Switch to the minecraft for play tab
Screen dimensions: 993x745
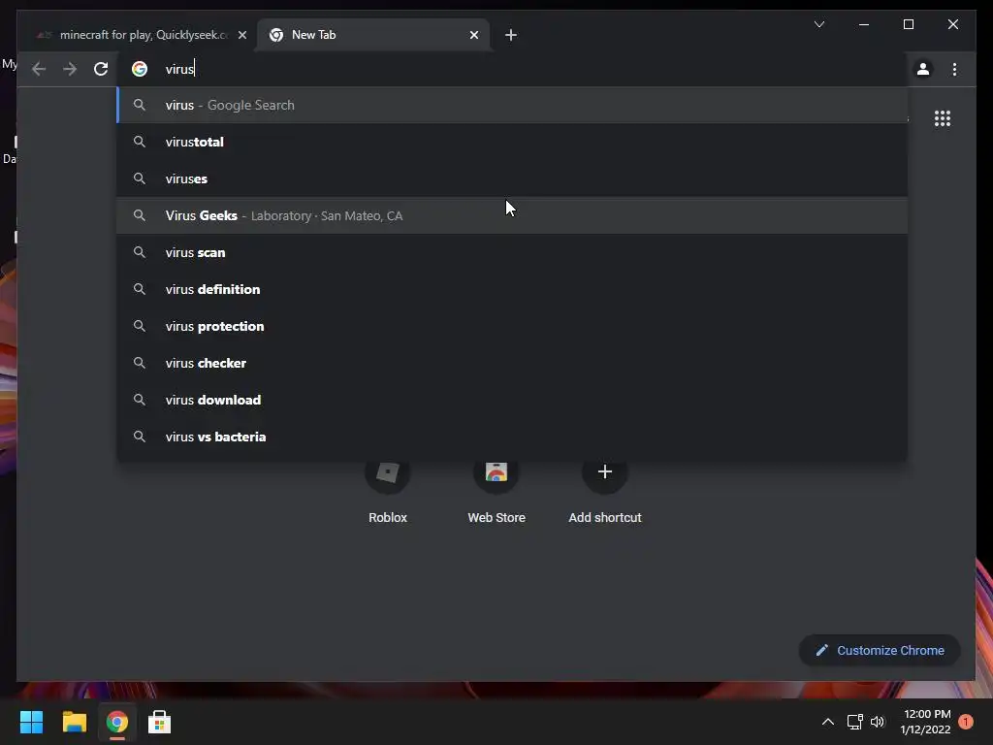(x=138, y=35)
